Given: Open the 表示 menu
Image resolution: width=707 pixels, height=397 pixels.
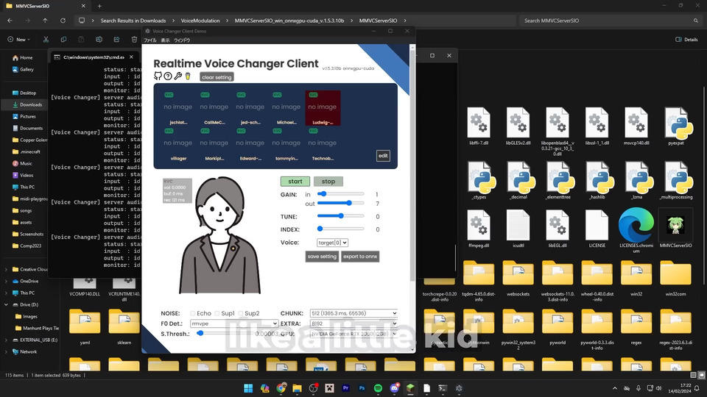Looking at the screenshot, I should point(166,40).
